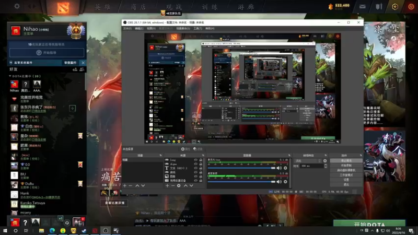Toggle visibility of 文本 (GDI+) 2 source

click(195, 168)
